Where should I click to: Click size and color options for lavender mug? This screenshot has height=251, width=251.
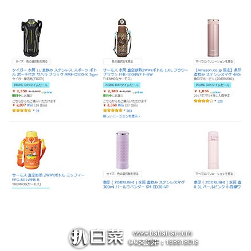(x=123, y=174)
